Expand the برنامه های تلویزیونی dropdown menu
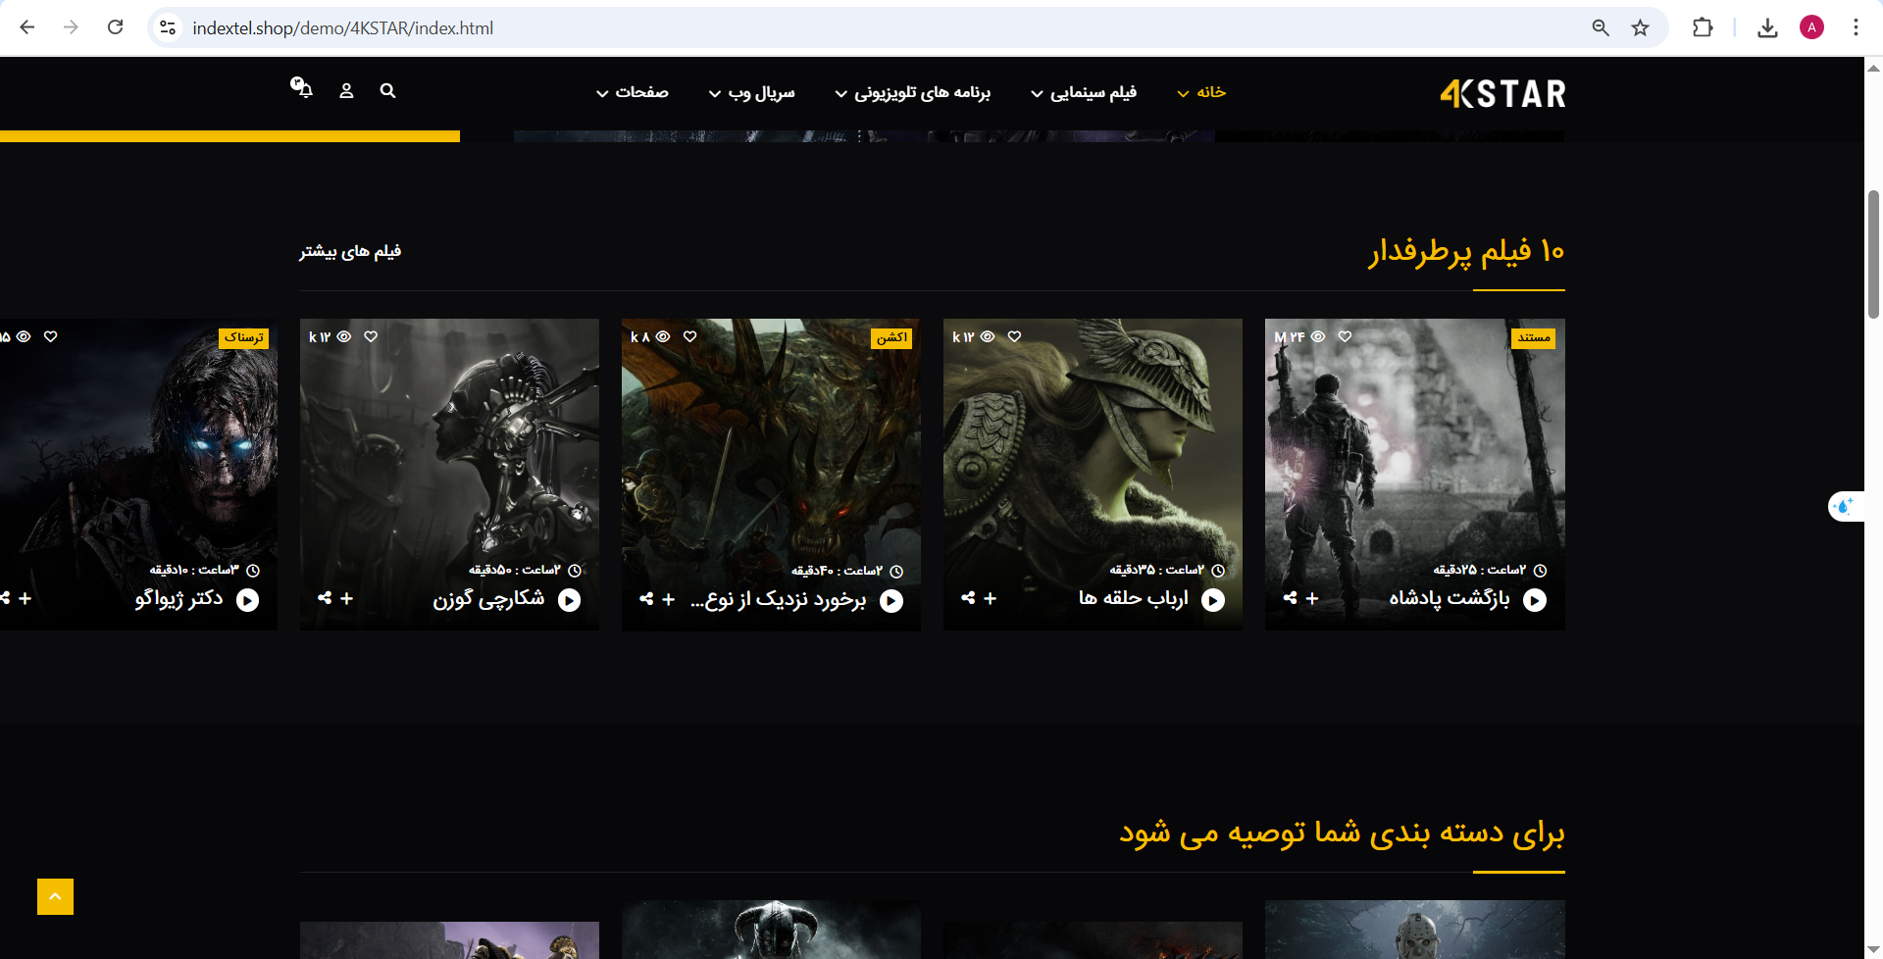The width and height of the screenshot is (1883, 959). tap(912, 92)
